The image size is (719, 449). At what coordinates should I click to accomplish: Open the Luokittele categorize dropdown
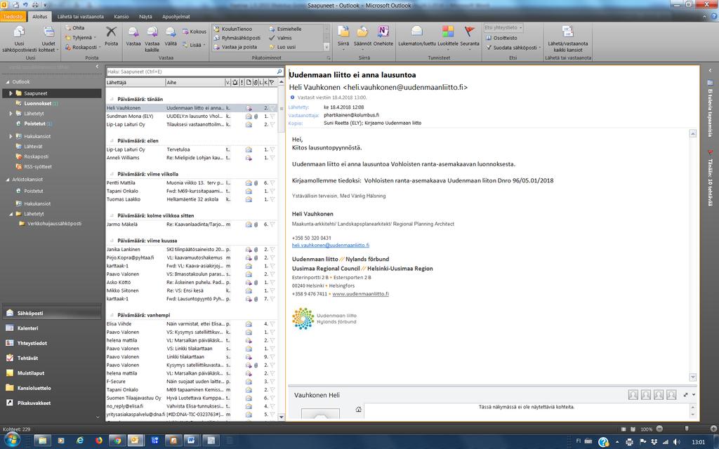coord(448,38)
